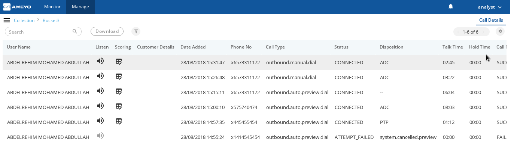Play the 15:15:11 call audio
The width and height of the screenshot is (511, 143).
point(100,91)
